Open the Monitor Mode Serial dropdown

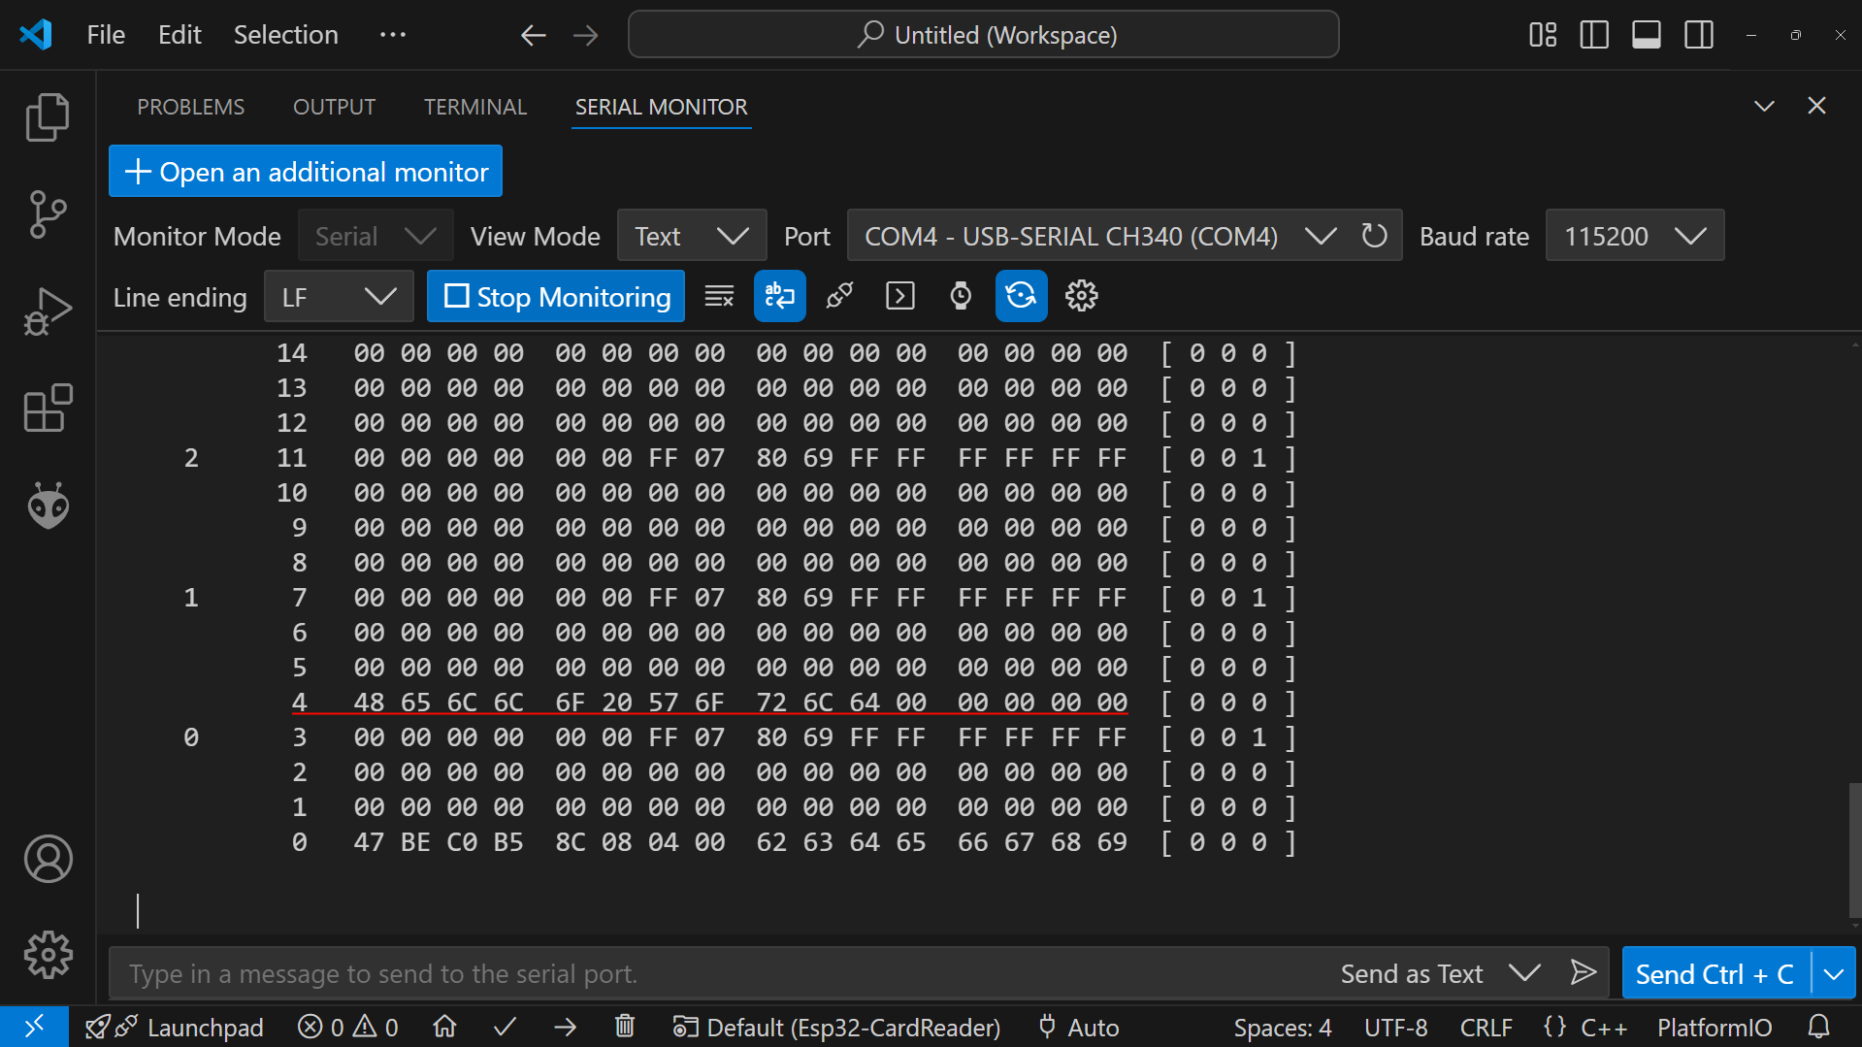(x=376, y=236)
